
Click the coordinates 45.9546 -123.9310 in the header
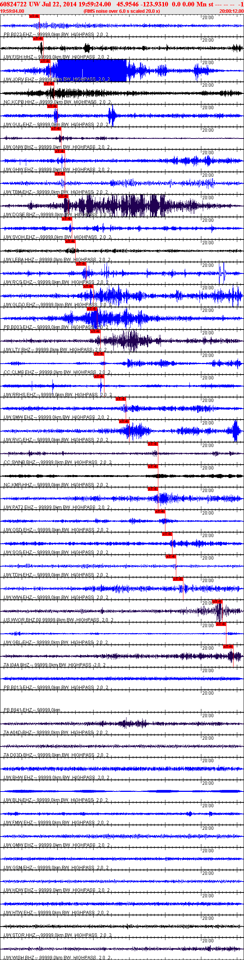point(143,4)
